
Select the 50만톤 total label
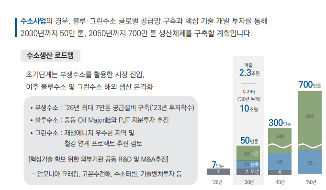249,140
